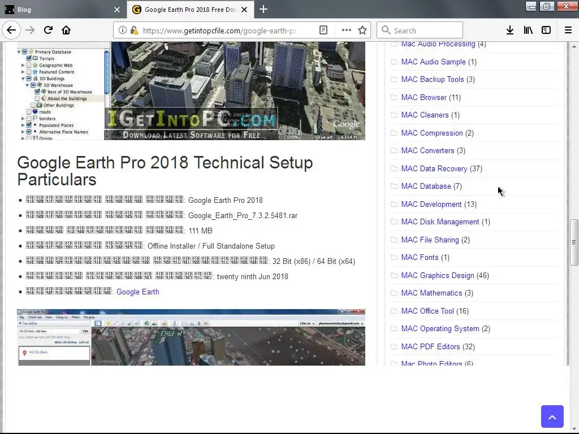Viewport: 579px width, 434px height.
Task: Open MAC Office Tool category
Action: click(x=427, y=311)
